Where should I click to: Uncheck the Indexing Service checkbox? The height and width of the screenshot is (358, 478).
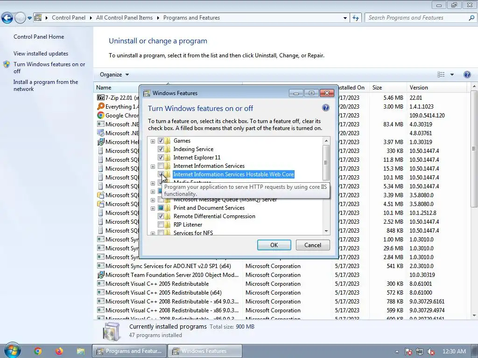tap(161, 149)
